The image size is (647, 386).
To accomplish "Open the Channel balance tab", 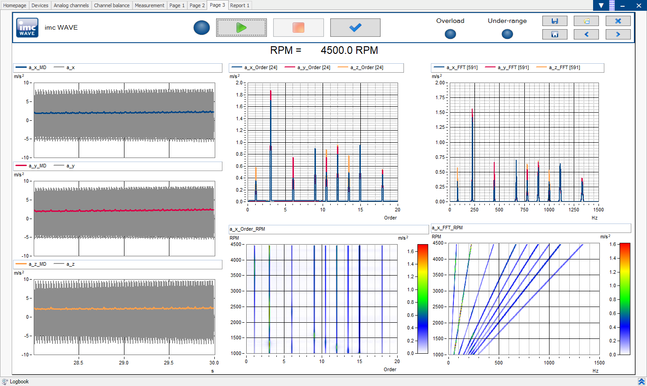I will [111, 5].
